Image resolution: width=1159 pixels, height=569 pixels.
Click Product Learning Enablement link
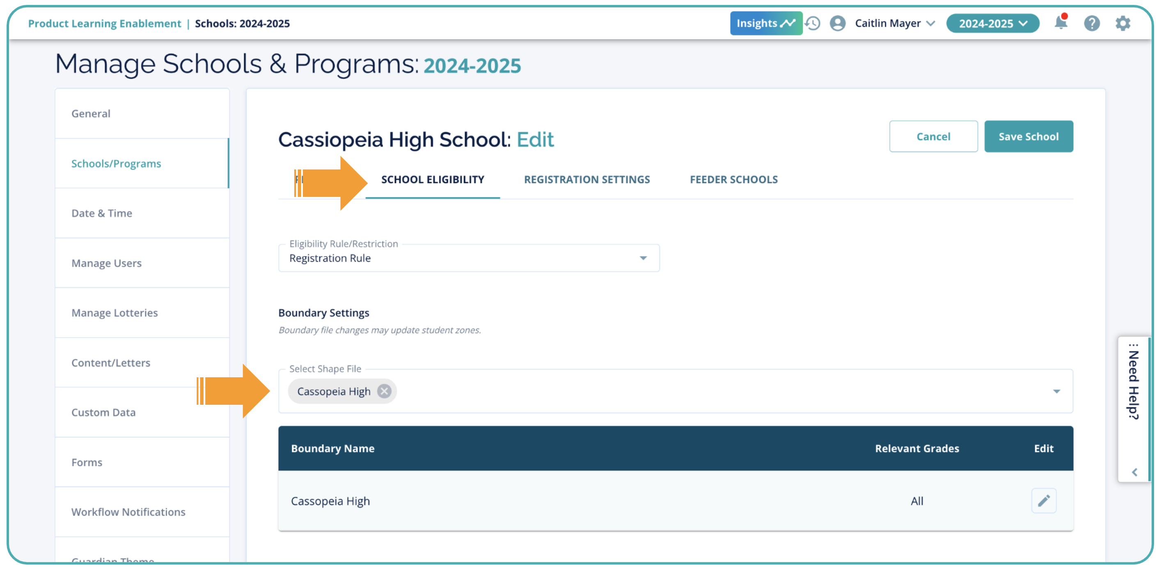(x=104, y=23)
